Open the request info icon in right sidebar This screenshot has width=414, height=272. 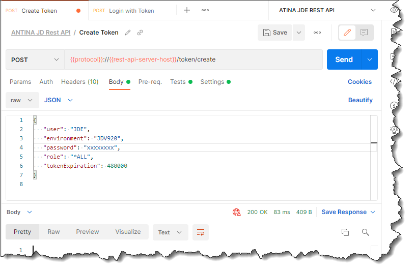394,106
